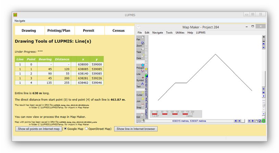279x153 pixels.
Task: Open the Navigate menu in Map Maker
Action: pos(158,33)
